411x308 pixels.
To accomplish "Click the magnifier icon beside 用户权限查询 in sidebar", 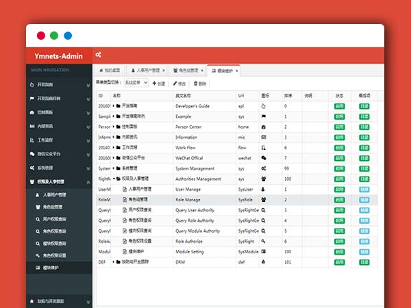I will click(38, 219).
